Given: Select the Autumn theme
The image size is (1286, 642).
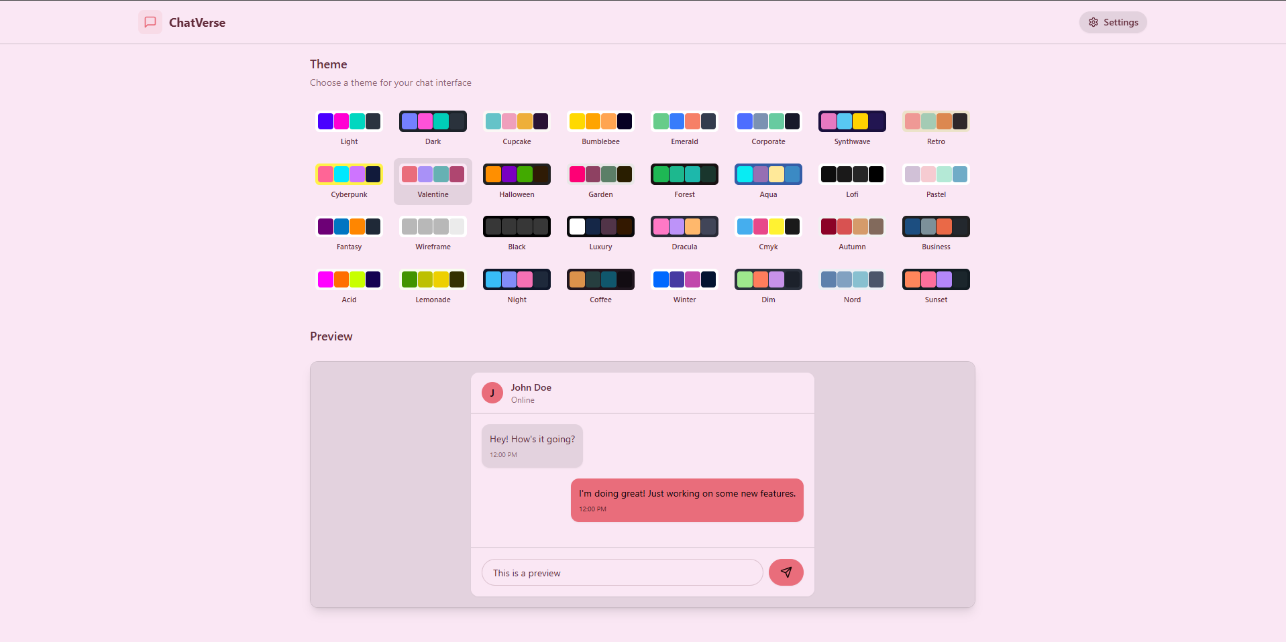Looking at the screenshot, I should coord(852,234).
